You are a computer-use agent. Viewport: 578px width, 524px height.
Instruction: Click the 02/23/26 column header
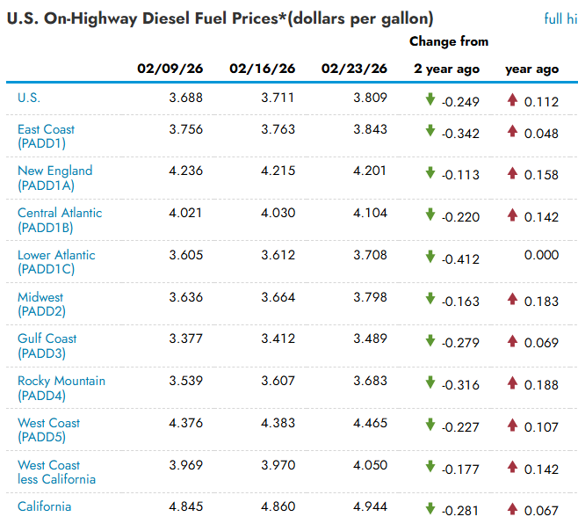(x=354, y=69)
